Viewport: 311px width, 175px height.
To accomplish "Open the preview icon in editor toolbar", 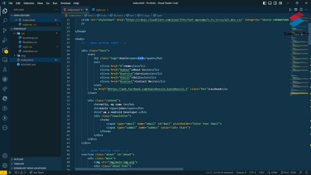I will coord(296,10).
